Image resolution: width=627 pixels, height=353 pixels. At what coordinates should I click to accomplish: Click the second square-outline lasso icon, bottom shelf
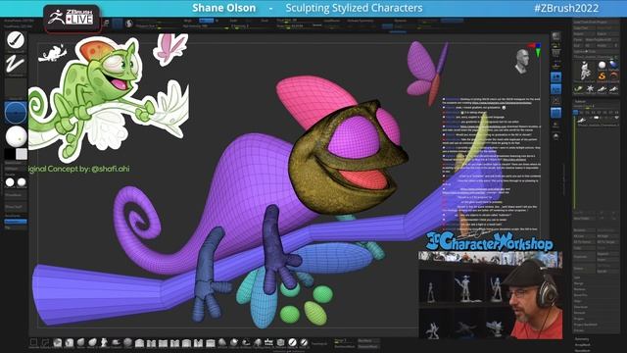point(45,342)
